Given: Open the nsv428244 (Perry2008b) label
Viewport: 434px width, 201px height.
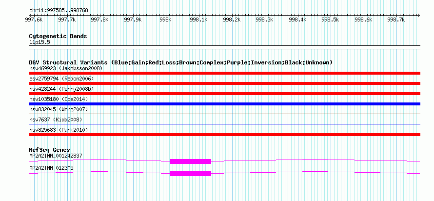Looking at the screenshot, I should [61, 89].
